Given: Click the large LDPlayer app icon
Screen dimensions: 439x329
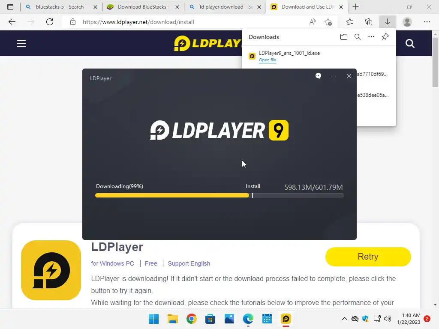Looking at the screenshot, I should click(51, 270).
